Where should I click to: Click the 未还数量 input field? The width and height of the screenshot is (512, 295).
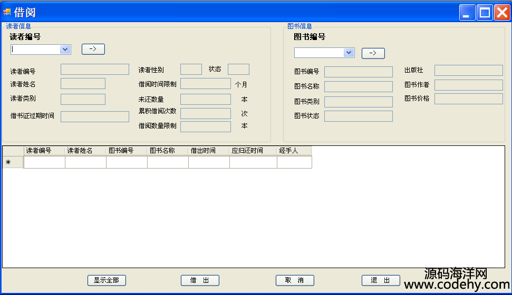pyautogui.click(x=206, y=99)
